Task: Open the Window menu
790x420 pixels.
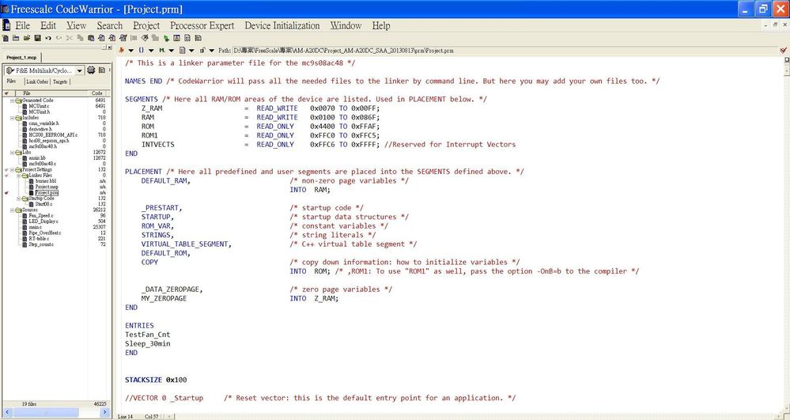Action: pyautogui.click(x=346, y=25)
